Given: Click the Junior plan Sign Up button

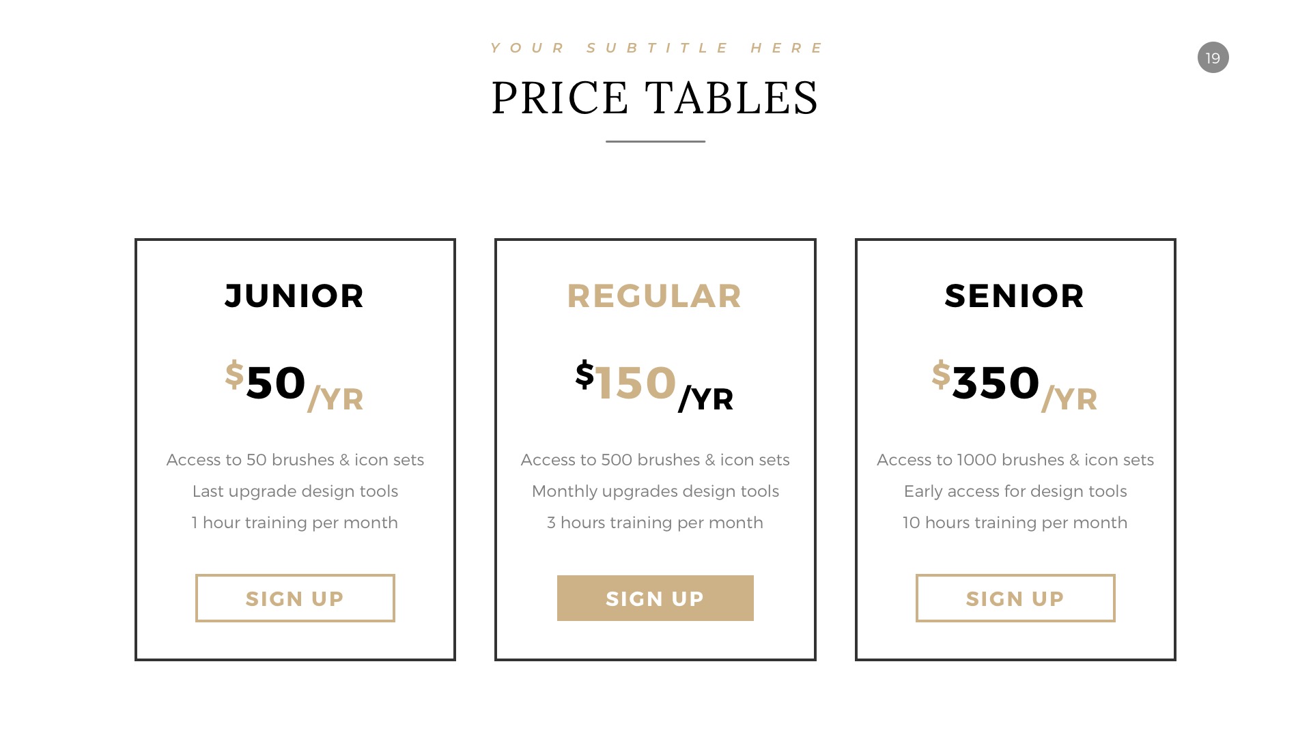Looking at the screenshot, I should [x=295, y=598].
